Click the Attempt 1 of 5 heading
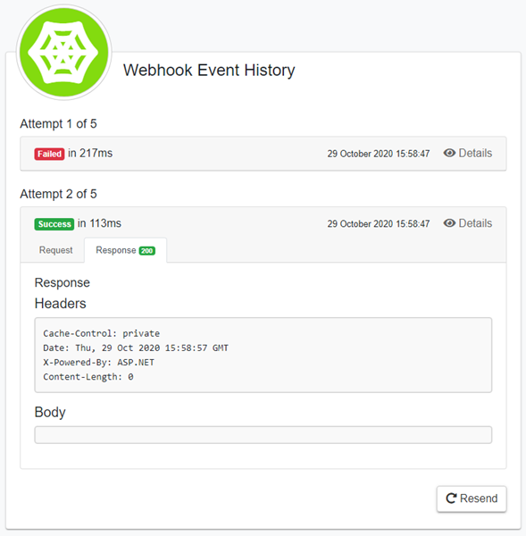526x536 pixels. pyautogui.click(x=58, y=124)
